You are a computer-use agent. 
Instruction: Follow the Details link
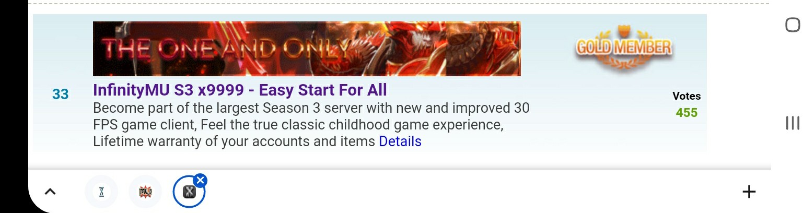[400, 141]
